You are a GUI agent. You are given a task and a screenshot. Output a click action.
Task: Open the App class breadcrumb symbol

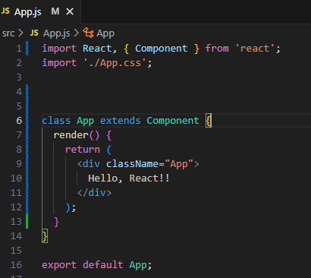click(105, 33)
